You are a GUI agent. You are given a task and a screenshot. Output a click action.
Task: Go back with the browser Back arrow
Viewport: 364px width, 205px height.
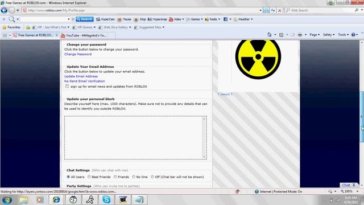click(x=4, y=10)
